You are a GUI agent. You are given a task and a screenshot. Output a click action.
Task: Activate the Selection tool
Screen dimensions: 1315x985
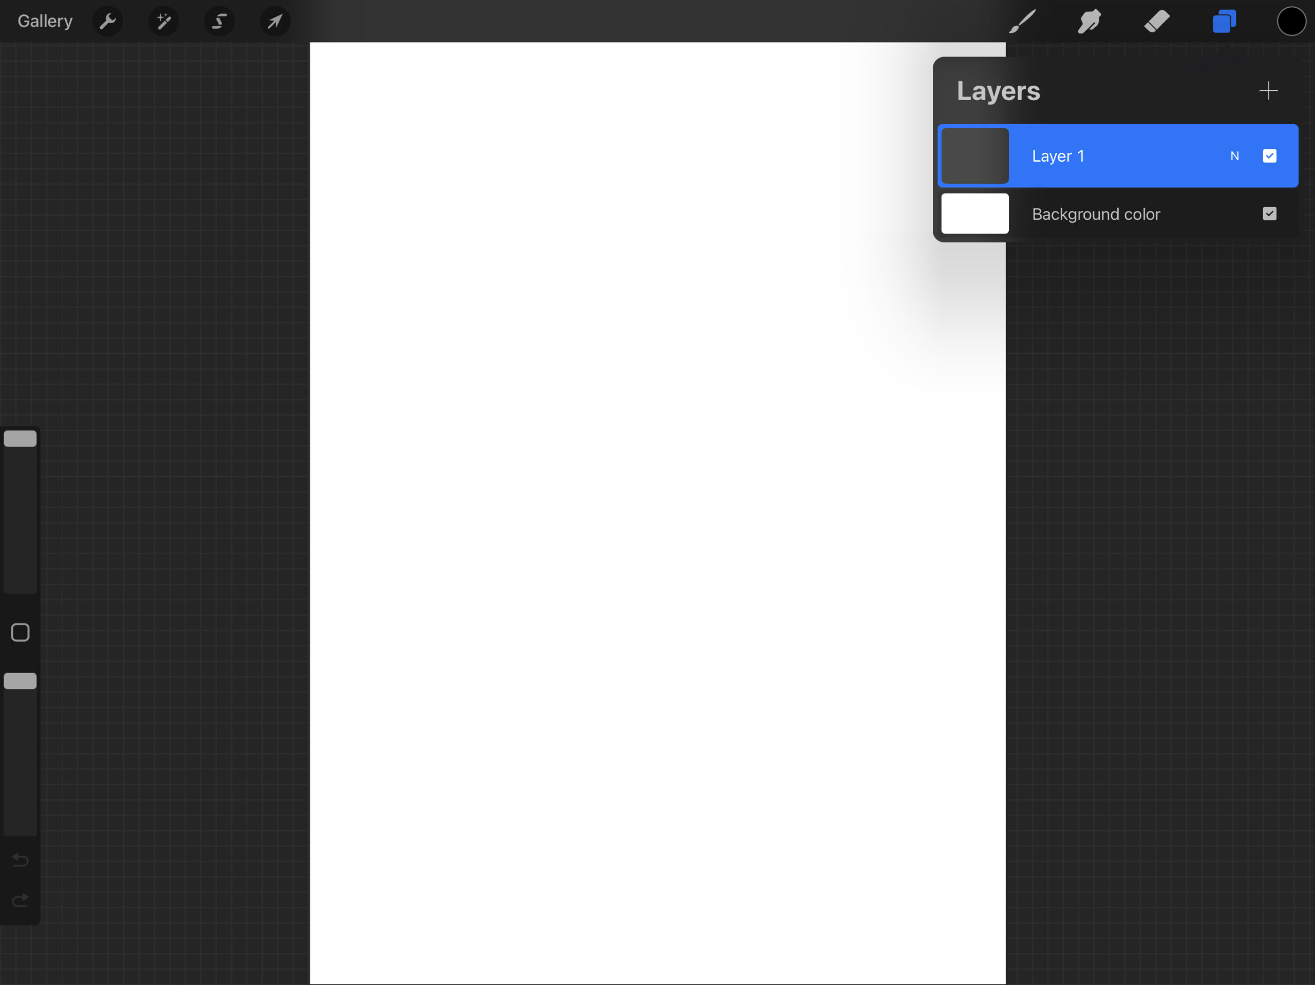[219, 22]
